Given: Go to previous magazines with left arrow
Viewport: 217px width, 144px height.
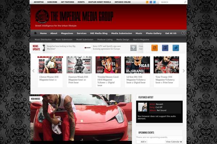Looking at the screenshot, I should pos(33,71).
